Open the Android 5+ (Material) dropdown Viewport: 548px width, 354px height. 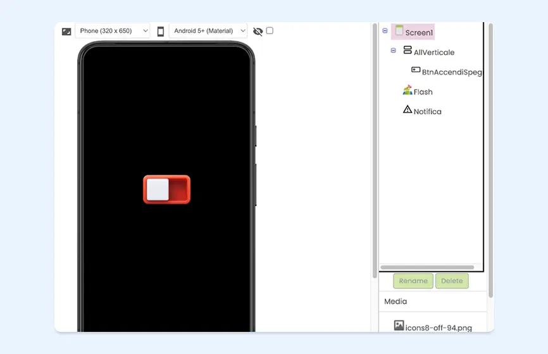point(208,31)
